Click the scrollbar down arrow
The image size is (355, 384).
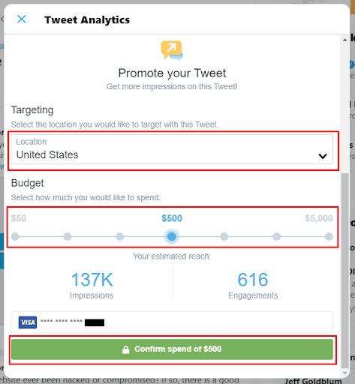(x=345, y=373)
